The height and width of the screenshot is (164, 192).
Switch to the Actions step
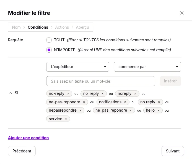point(62,27)
